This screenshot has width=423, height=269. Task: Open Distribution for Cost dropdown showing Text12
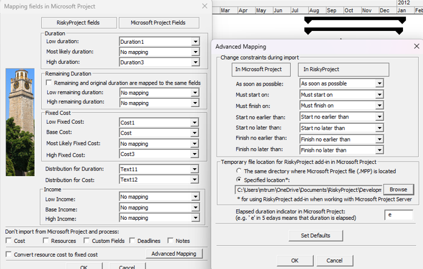pyautogui.click(x=159, y=179)
